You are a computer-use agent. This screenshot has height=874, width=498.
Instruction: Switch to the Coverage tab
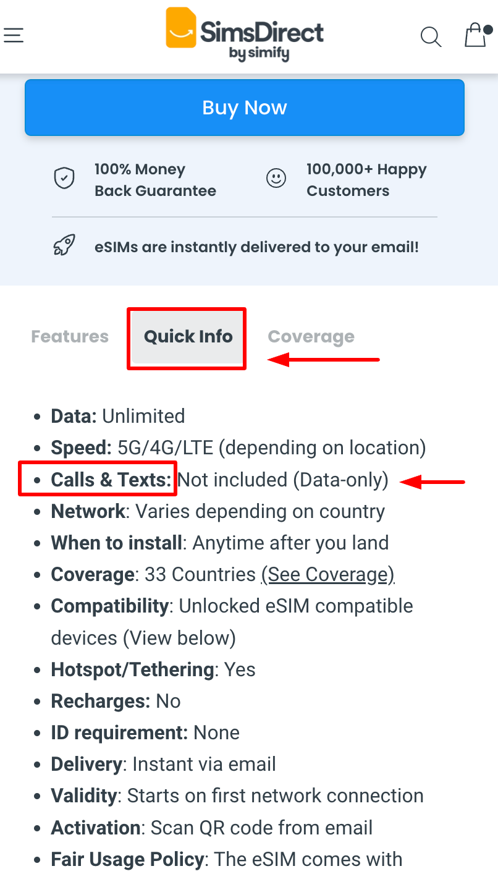[311, 336]
